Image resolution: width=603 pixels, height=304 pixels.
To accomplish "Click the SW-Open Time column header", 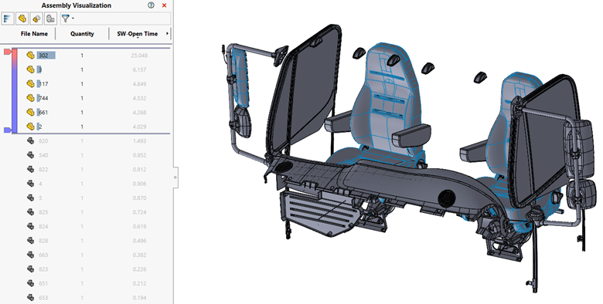I will tap(138, 34).
